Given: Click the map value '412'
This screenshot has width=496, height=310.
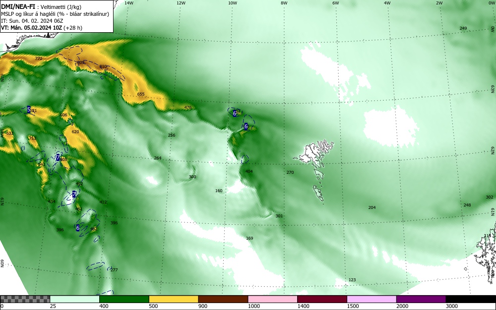Looking at the screenshot, I should (x=103, y=203).
